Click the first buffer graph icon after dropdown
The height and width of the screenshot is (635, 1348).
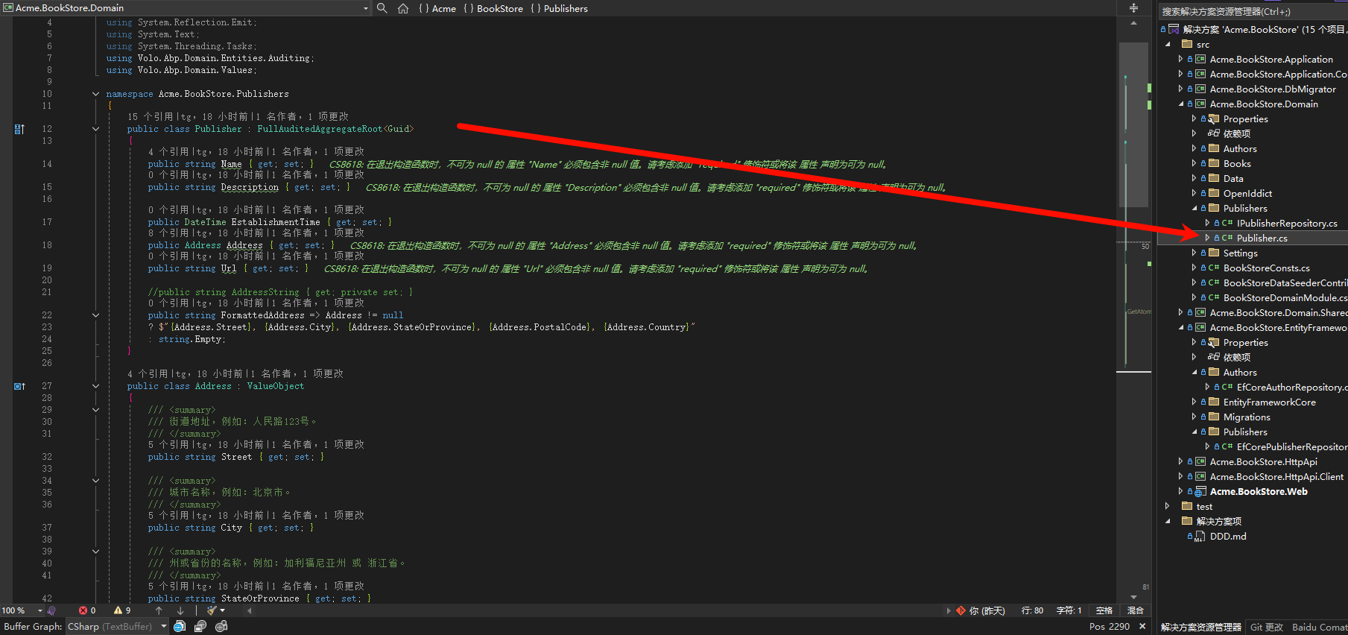tap(180, 627)
